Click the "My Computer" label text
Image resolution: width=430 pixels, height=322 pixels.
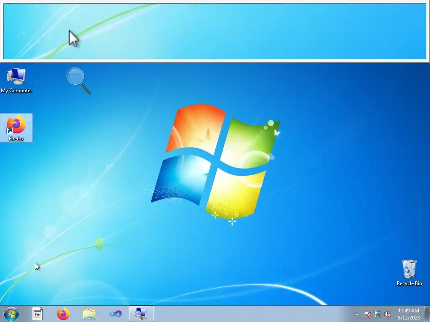16,91
